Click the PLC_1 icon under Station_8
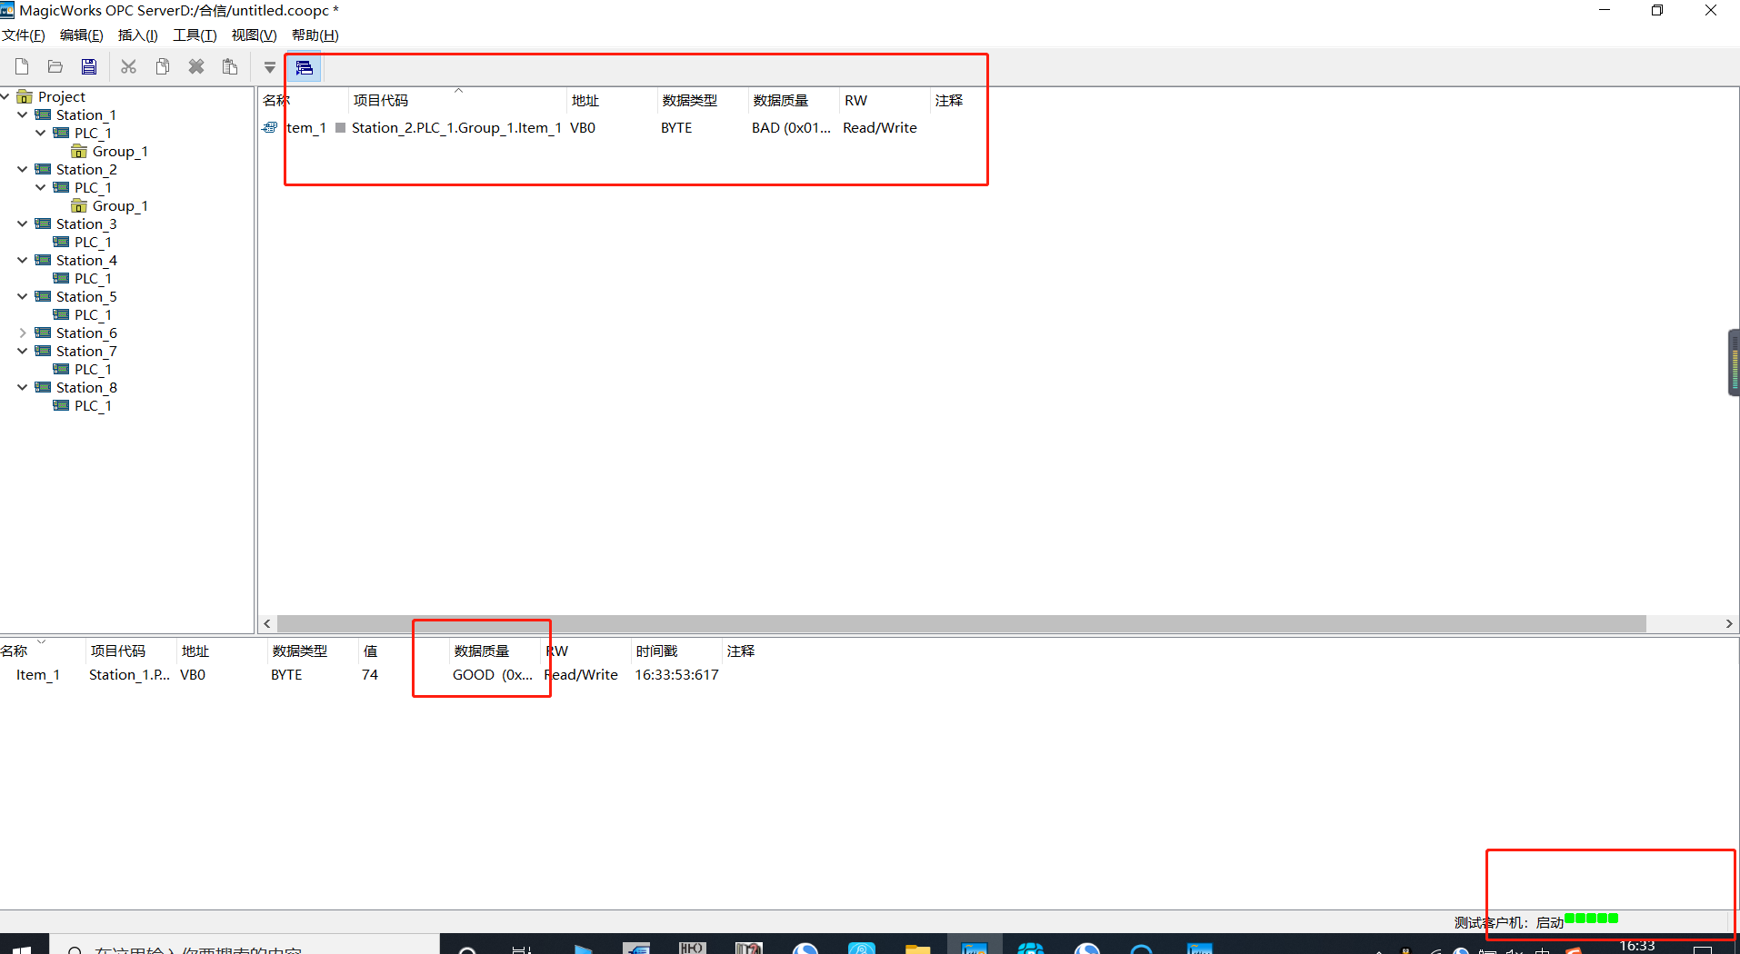The image size is (1740, 954). (61, 405)
